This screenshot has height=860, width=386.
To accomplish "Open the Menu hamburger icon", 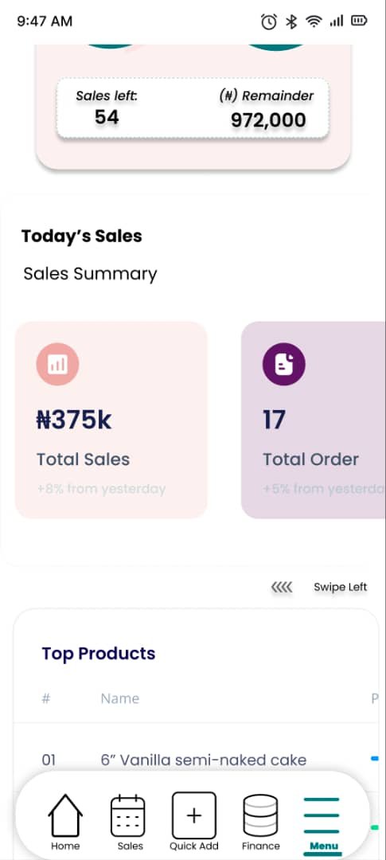I will [x=322, y=815].
